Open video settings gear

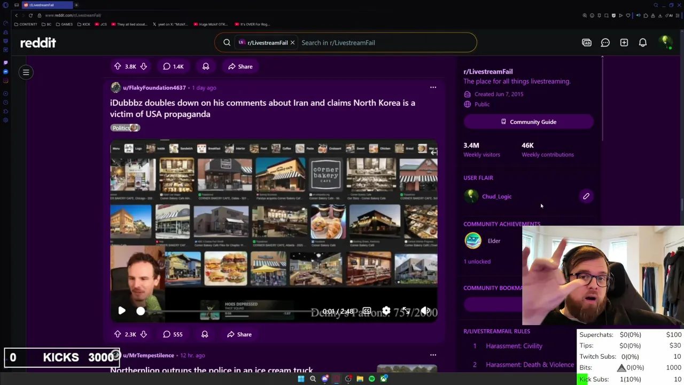(386, 311)
